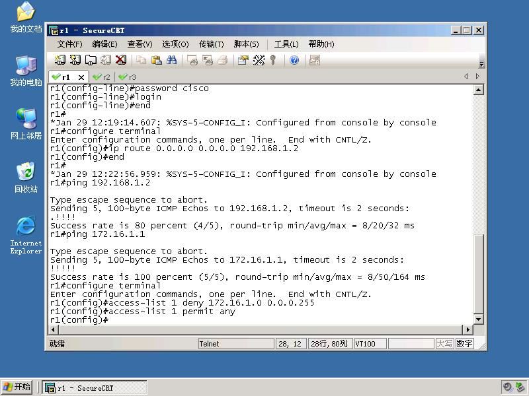The image size is (529, 396).
Task: Open the 编辑(E) menu
Action: tap(104, 44)
